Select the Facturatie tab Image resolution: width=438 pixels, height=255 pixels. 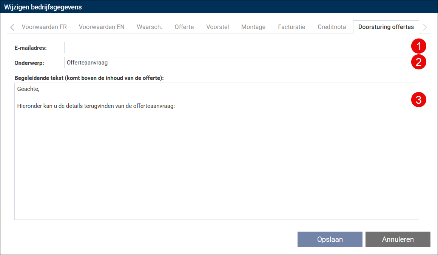(291, 27)
